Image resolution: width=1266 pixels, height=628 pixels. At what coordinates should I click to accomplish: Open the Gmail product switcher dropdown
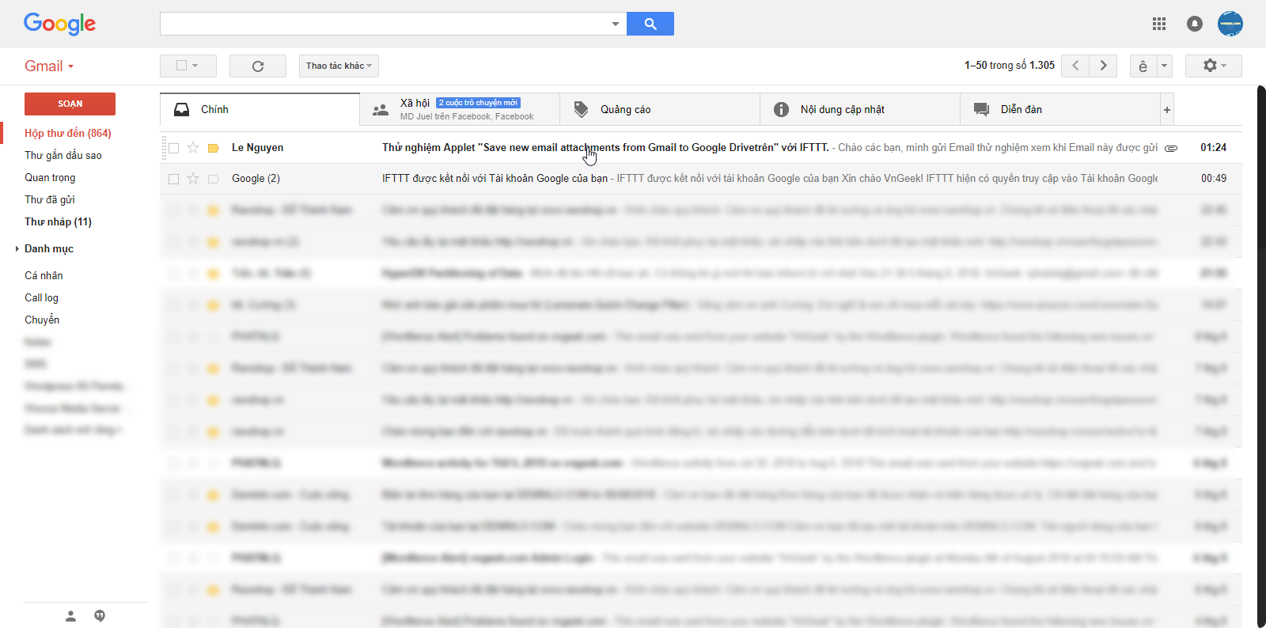(x=49, y=66)
